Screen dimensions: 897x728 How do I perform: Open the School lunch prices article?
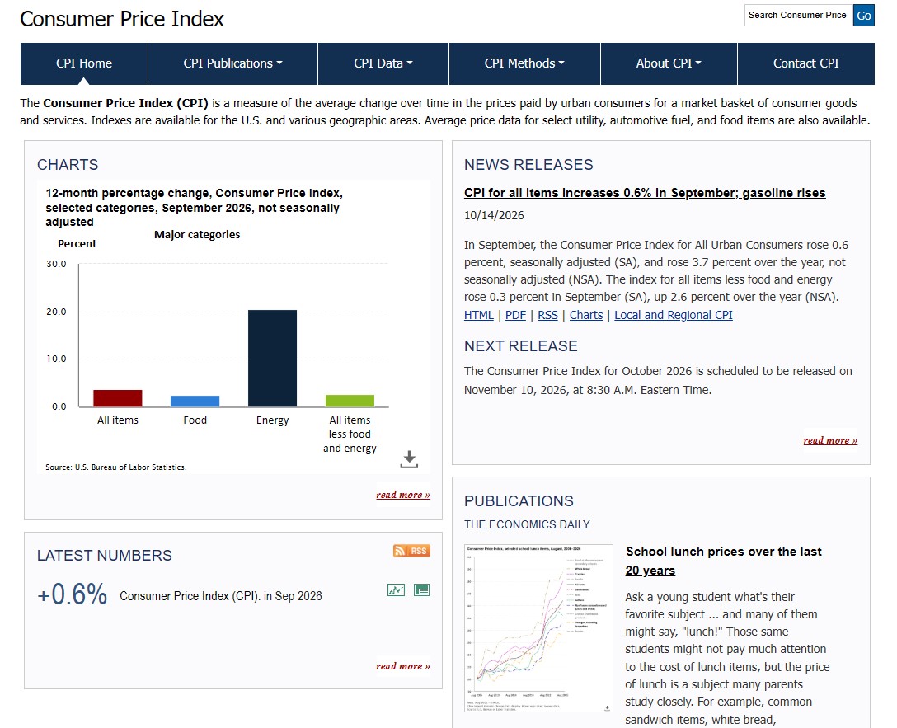click(x=723, y=561)
